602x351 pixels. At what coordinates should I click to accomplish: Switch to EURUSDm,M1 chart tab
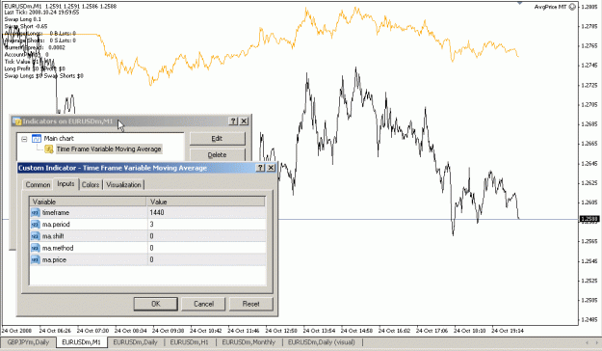coord(82,342)
